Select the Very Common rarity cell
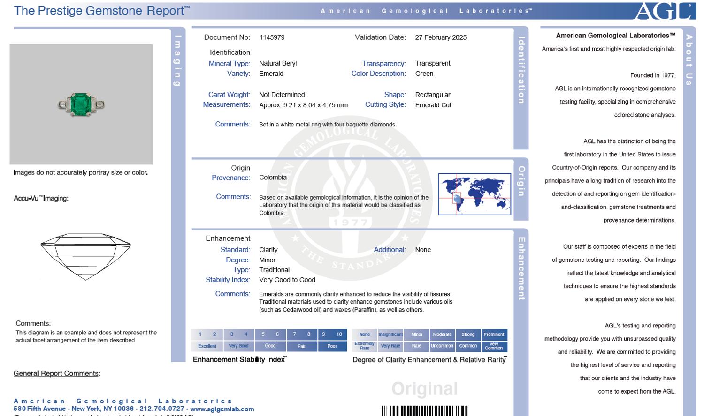 (x=494, y=346)
